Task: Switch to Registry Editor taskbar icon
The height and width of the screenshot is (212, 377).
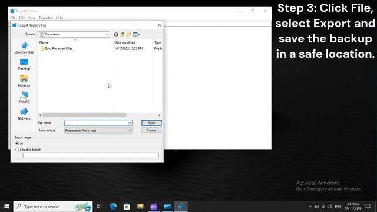Action: click(181, 207)
